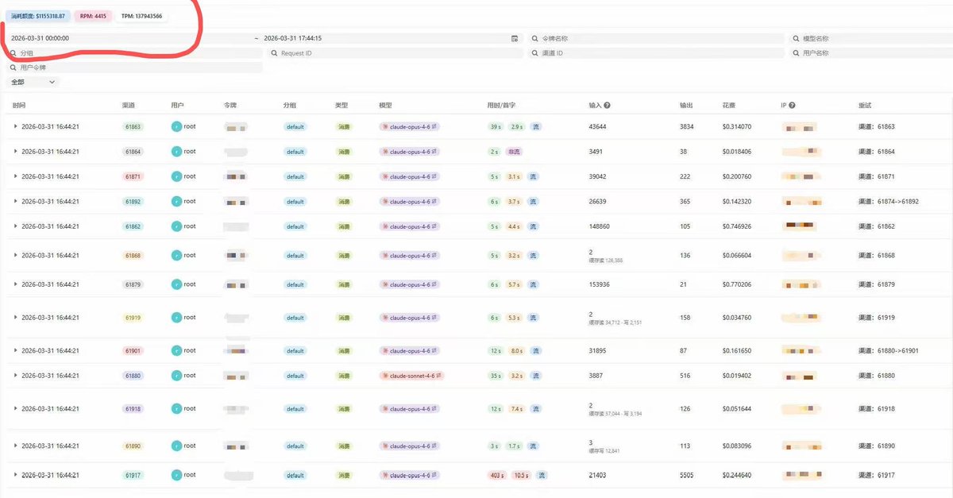Click the root user avatar for channel 61863
The image size is (953, 498).
[176, 126]
